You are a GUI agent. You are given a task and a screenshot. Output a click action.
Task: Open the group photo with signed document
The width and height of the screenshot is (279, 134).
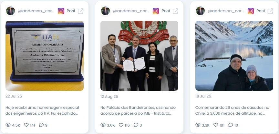(139, 56)
